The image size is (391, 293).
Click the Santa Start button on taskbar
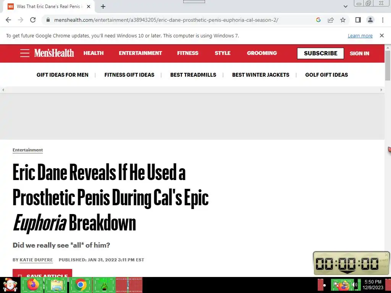coord(10,285)
